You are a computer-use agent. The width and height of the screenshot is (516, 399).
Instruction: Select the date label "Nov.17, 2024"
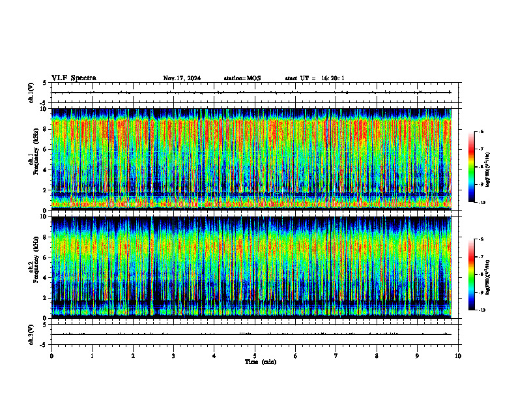[182, 78]
